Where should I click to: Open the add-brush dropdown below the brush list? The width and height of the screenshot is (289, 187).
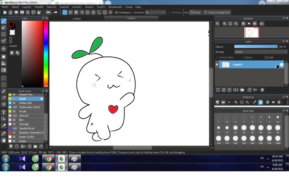(x=25, y=147)
